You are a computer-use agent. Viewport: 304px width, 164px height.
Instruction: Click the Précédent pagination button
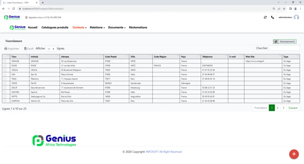[260, 108]
